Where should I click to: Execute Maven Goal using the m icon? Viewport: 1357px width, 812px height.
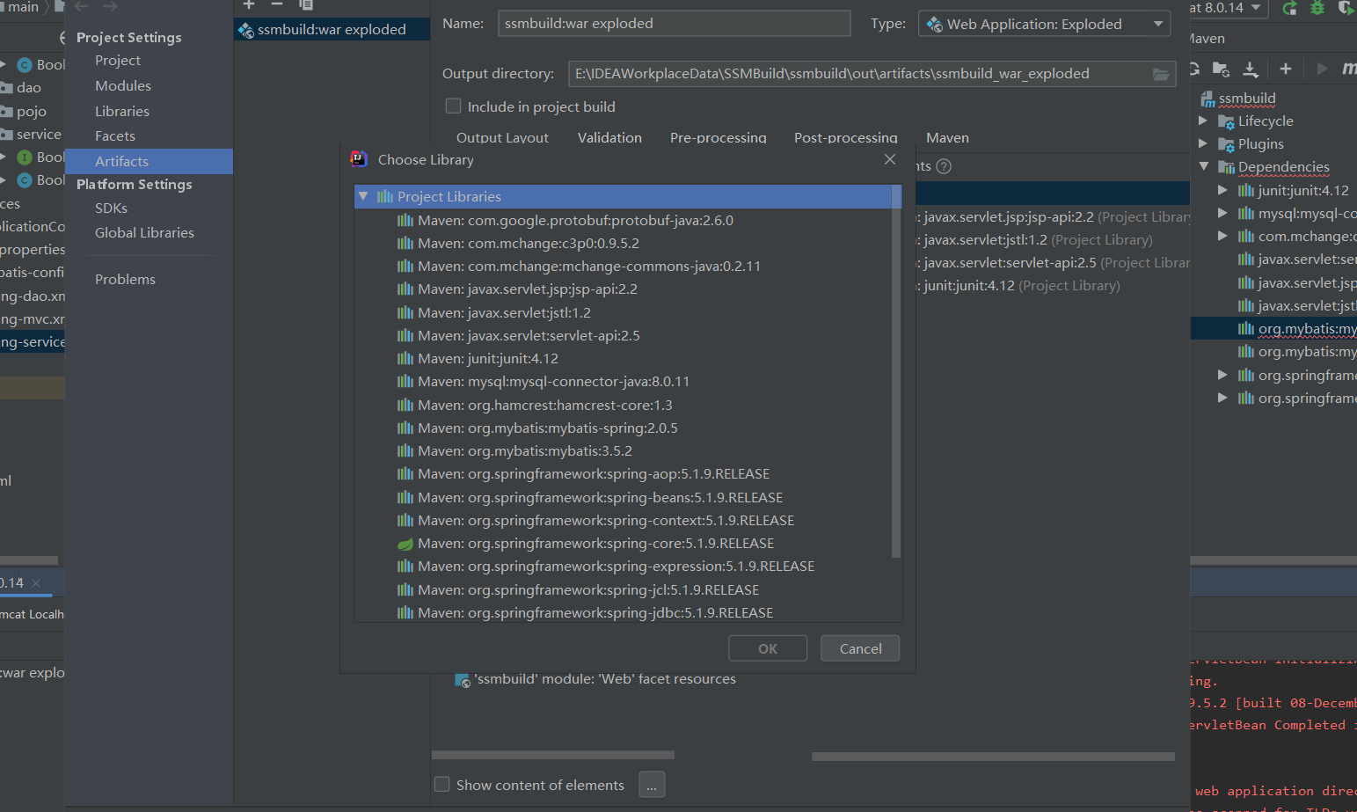1351,69
